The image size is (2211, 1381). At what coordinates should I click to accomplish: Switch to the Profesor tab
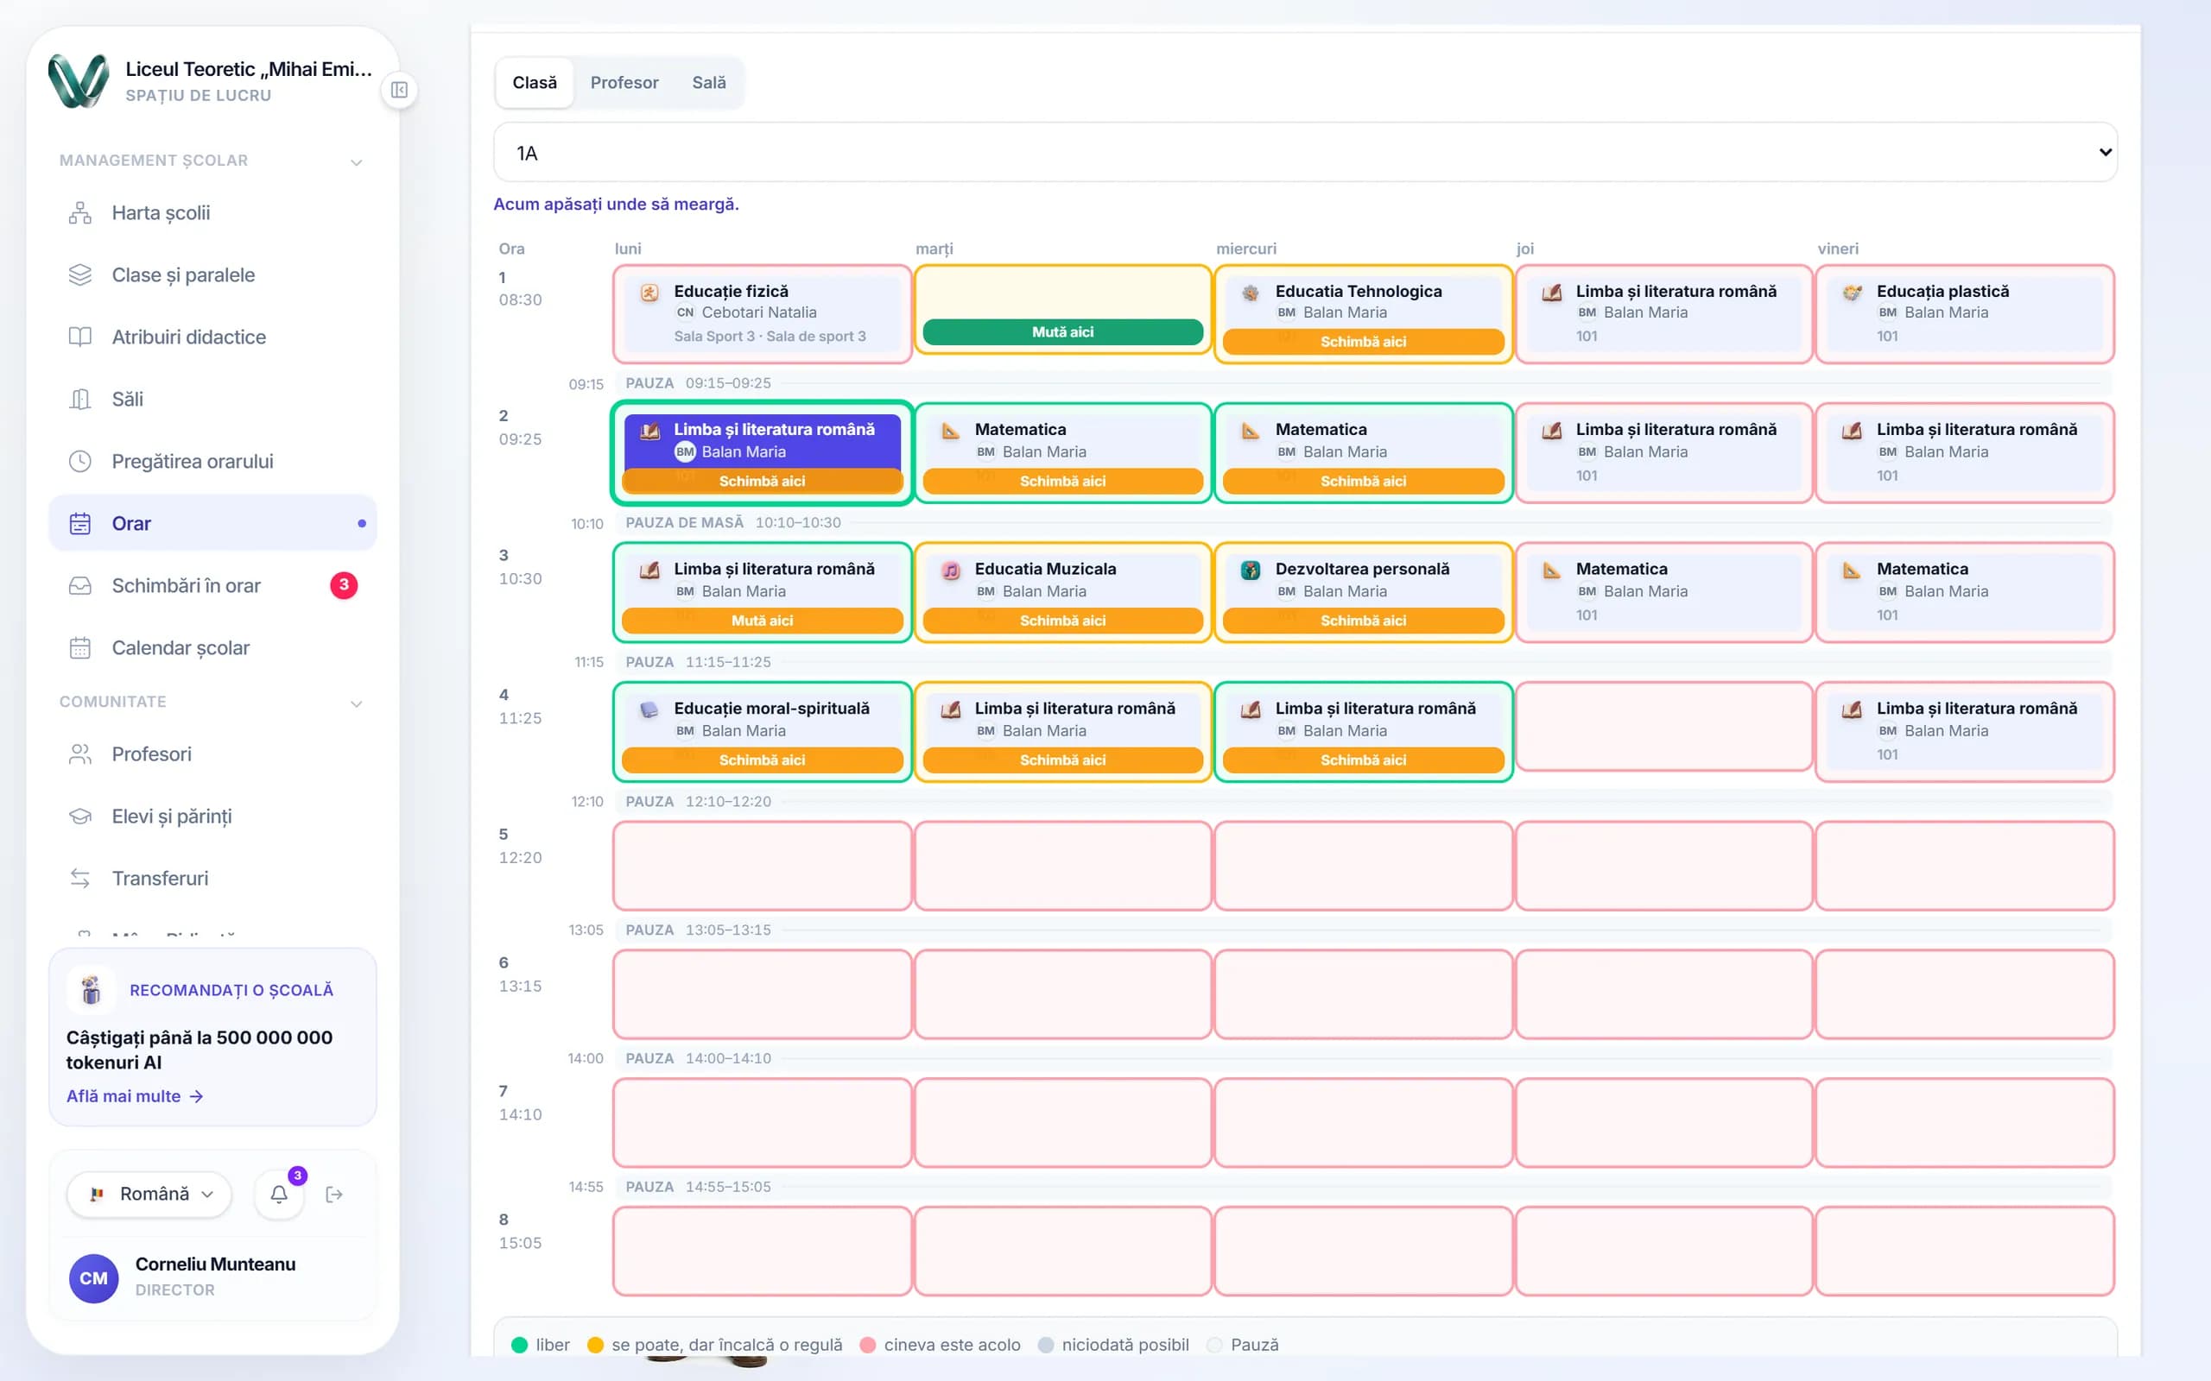pyautogui.click(x=624, y=83)
